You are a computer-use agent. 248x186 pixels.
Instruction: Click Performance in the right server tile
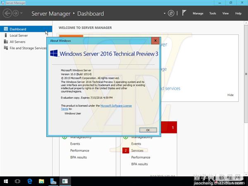coord(141,157)
